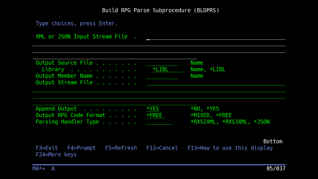This screenshot has height=179, width=318.
Task: Click the Bottom indicator text
Action: click(273, 141)
